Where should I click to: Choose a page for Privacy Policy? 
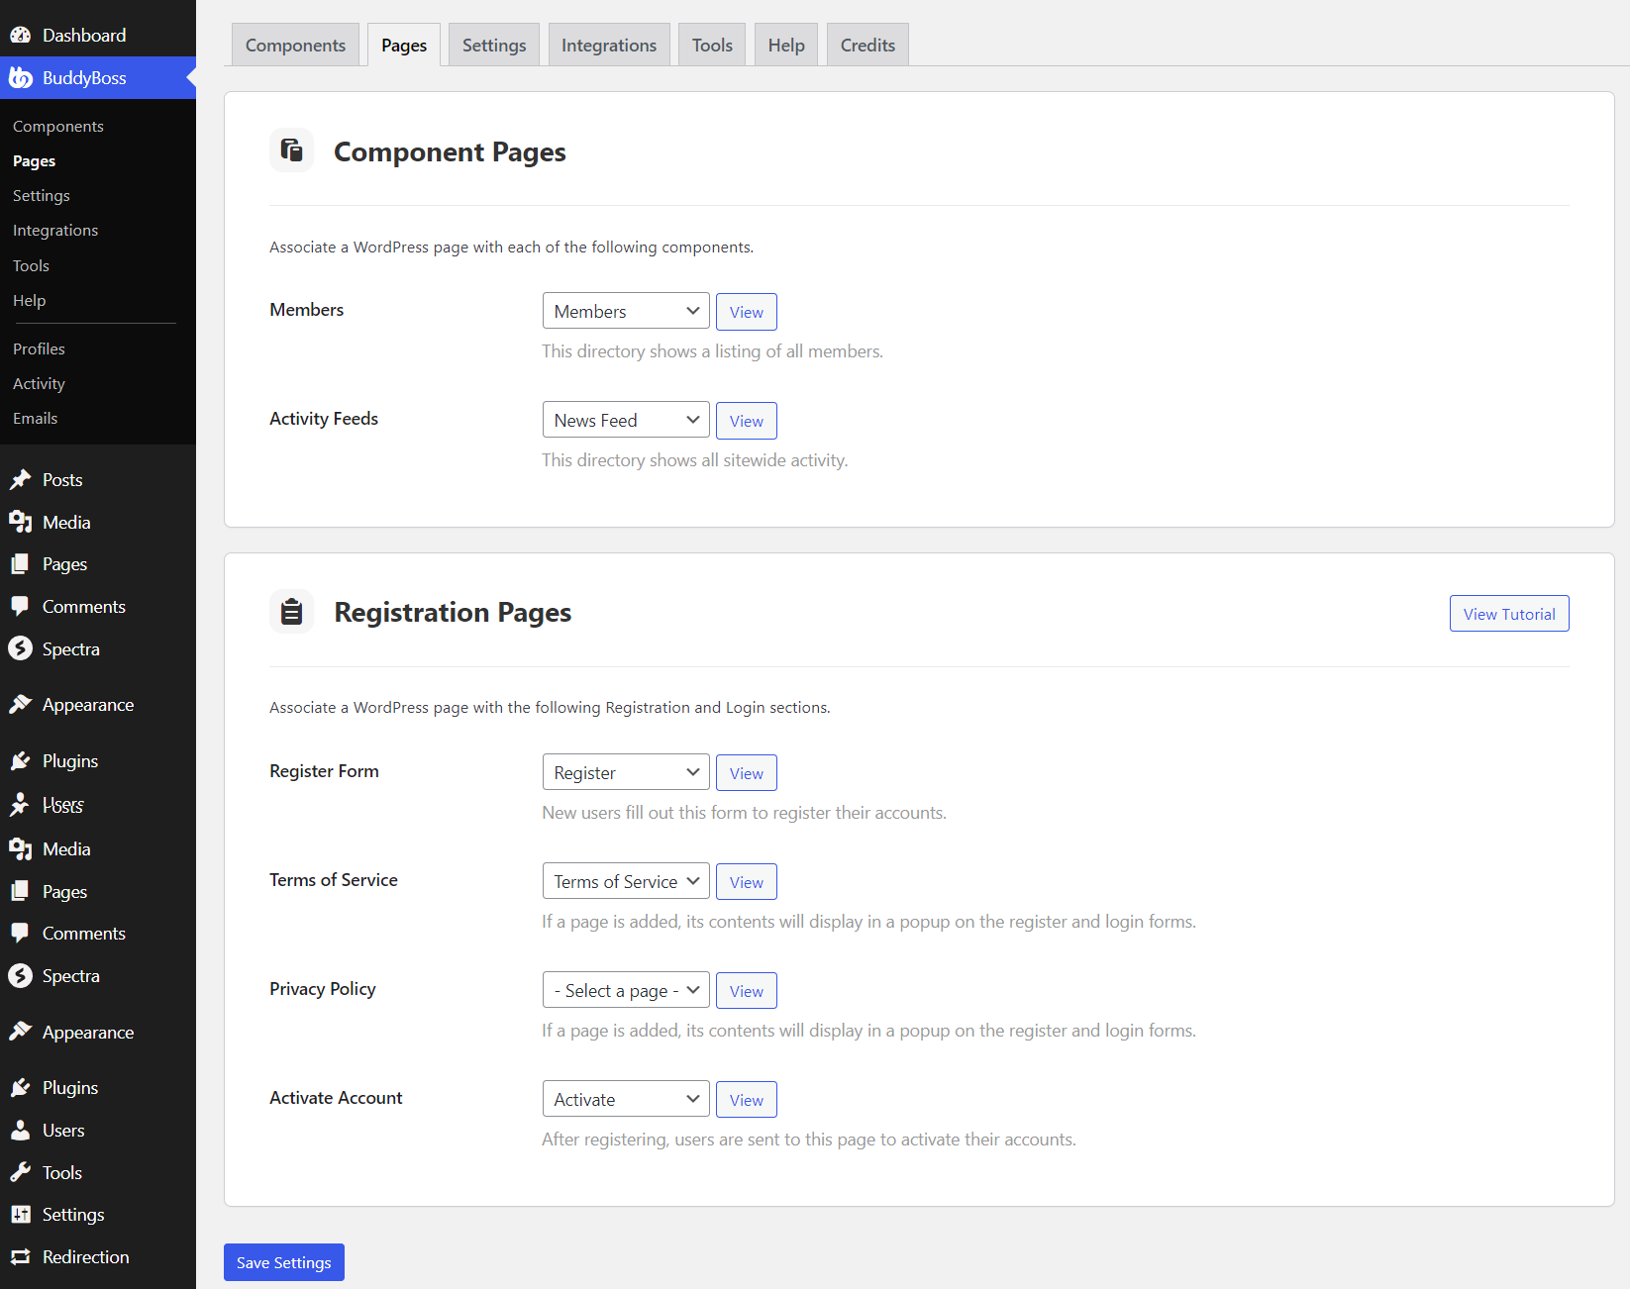click(625, 989)
